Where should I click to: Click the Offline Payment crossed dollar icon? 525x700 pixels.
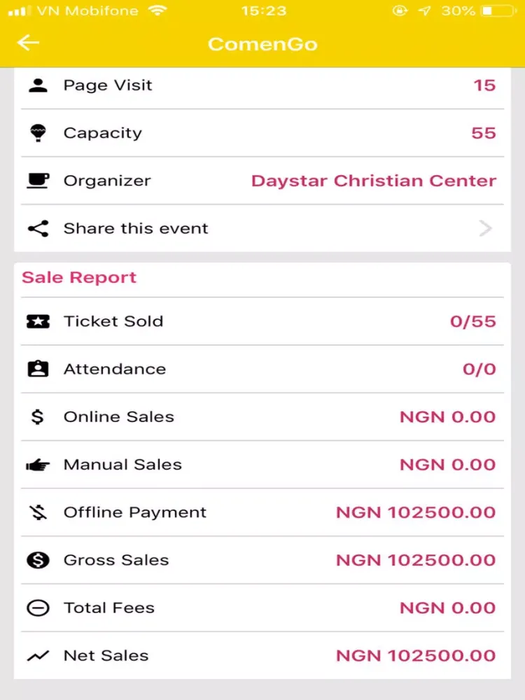38,512
